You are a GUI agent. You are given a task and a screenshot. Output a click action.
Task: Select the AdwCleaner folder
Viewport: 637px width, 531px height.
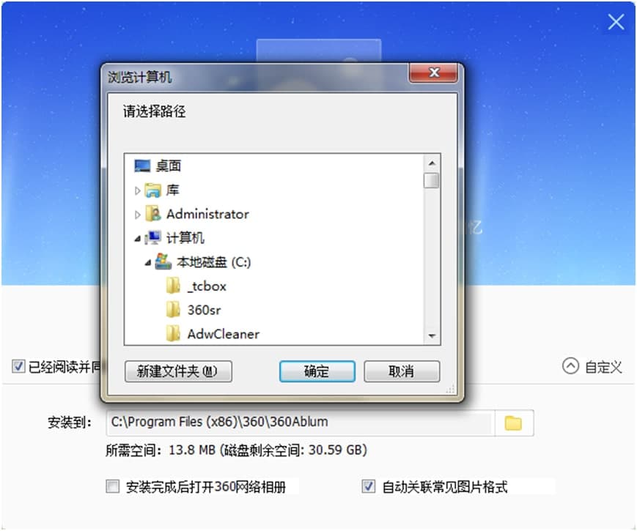(x=213, y=334)
